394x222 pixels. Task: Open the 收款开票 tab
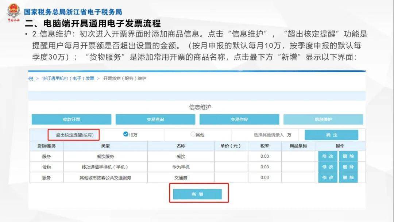click(x=71, y=119)
